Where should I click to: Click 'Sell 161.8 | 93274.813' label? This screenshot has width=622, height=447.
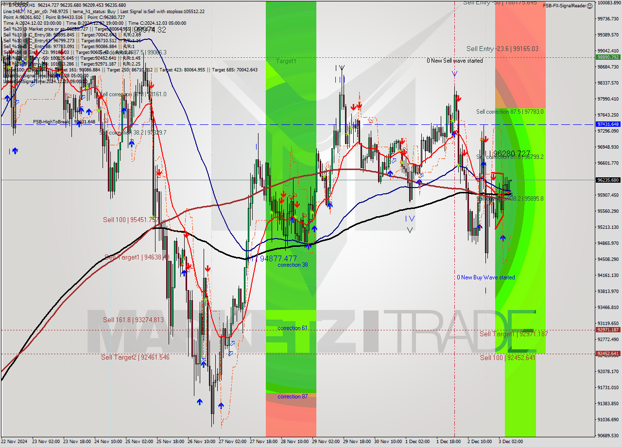133,320
